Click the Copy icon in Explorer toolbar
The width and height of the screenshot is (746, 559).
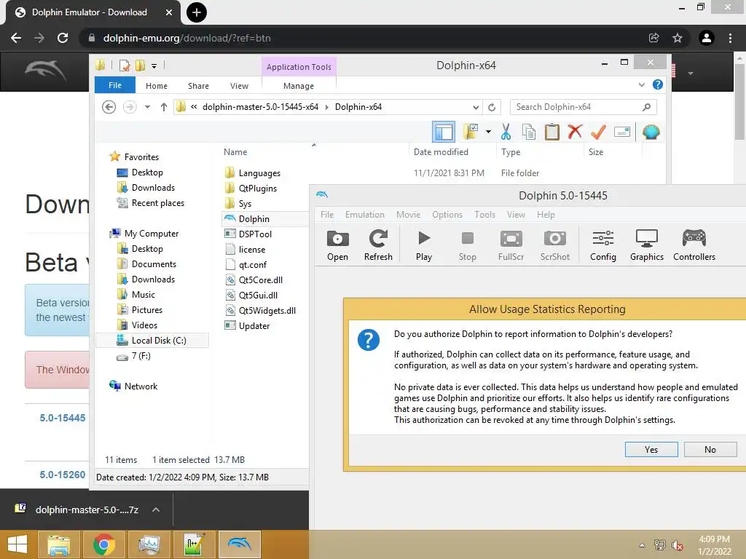point(529,132)
